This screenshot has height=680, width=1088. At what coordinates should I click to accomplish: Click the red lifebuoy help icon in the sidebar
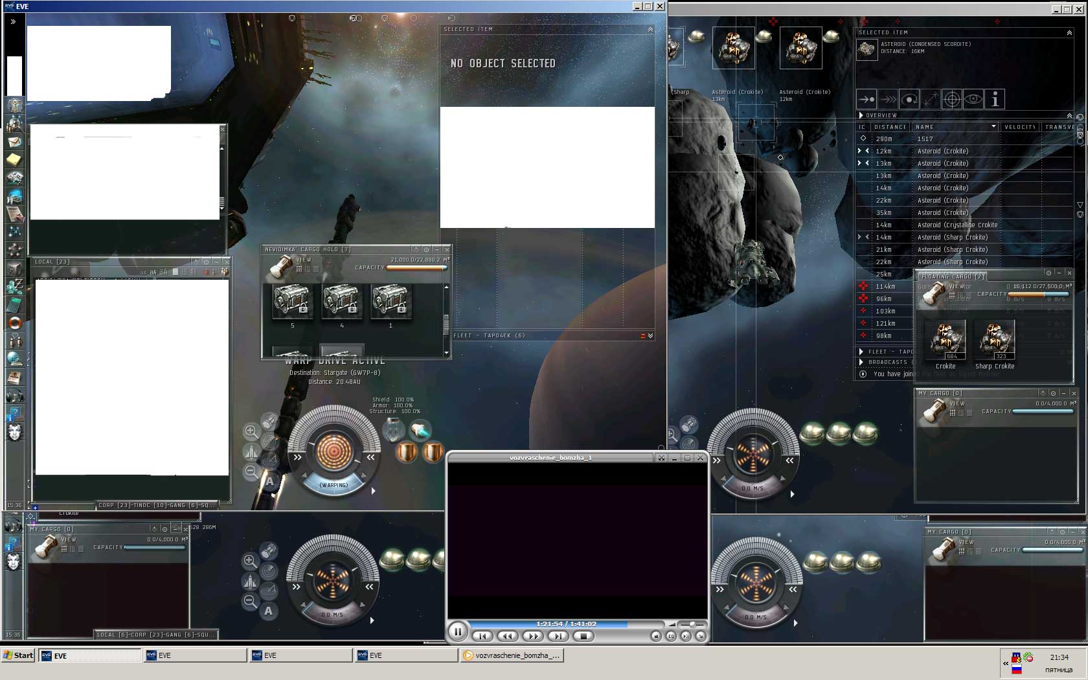point(14,322)
